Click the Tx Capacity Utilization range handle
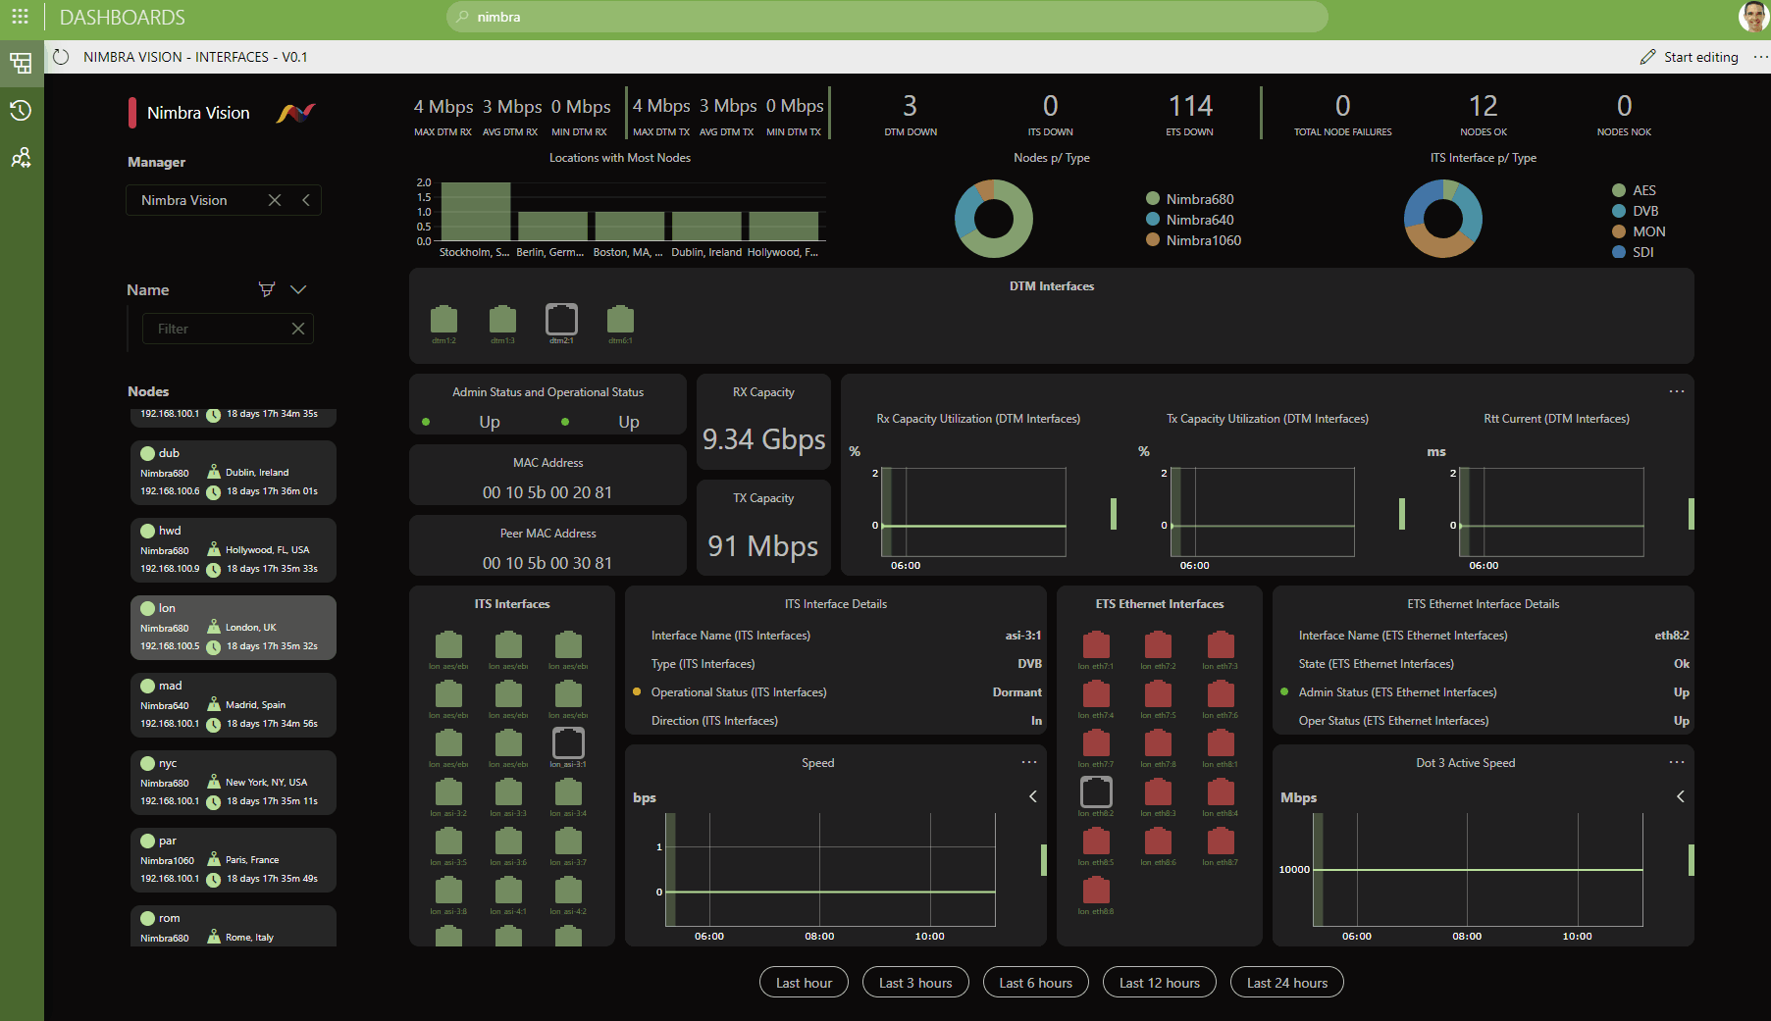 (x=1402, y=514)
